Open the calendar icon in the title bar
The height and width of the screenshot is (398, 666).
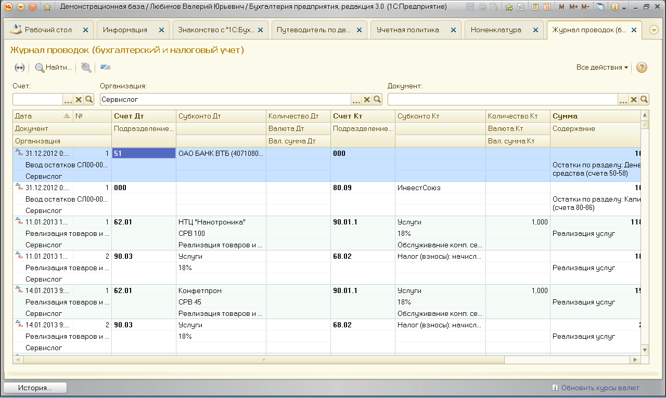547,7
